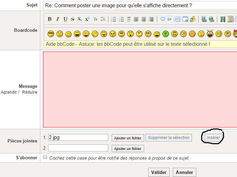The width and height of the screenshot is (237, 177).
Task: Click the Réduire link to shrink message
Action: 30,92
